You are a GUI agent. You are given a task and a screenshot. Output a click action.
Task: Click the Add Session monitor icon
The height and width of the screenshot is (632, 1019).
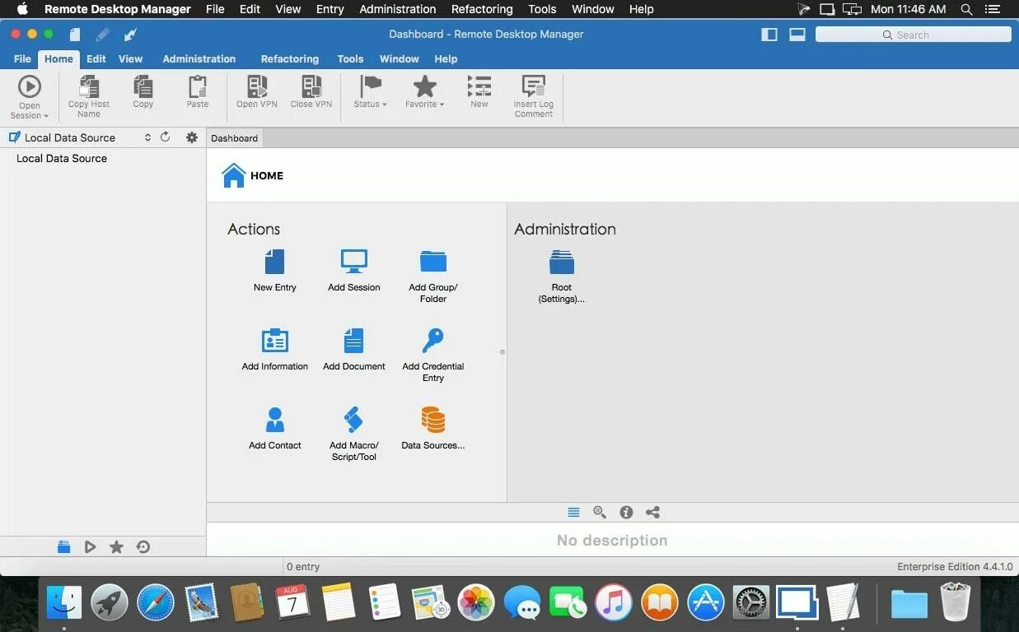pyautogui.click(x=354, y=262)
